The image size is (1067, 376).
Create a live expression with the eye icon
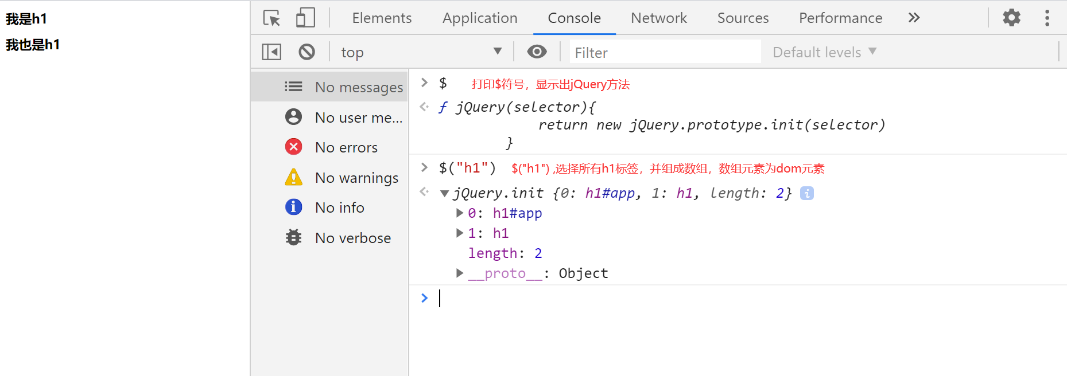(537, 52)
